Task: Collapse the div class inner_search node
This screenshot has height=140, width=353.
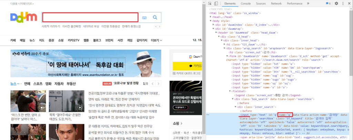Action: 235,107
